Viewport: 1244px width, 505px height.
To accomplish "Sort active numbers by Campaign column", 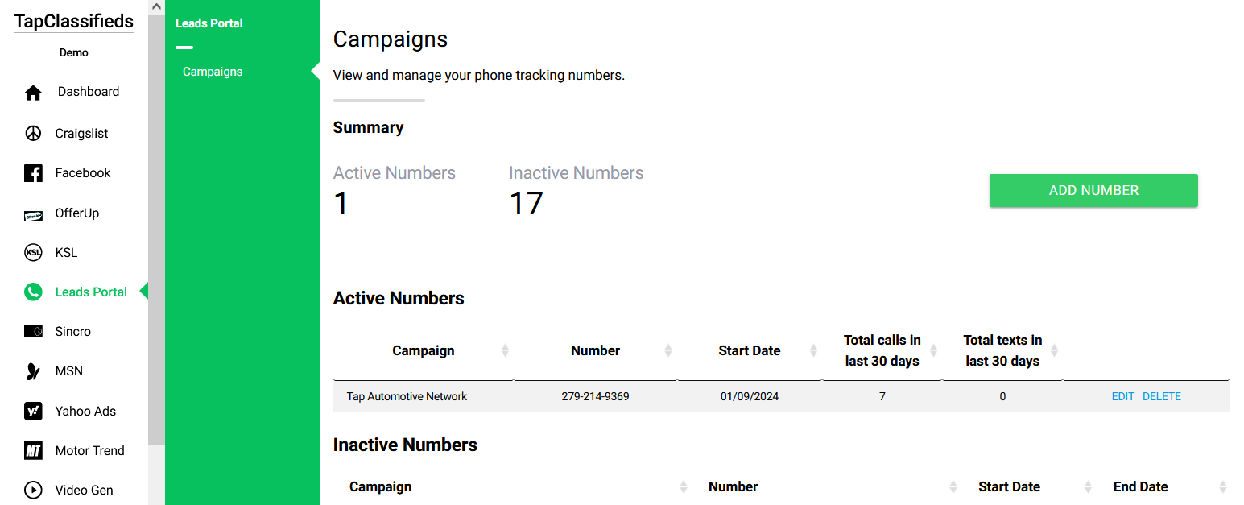I will pyautogui.click(x=505, y=350).
